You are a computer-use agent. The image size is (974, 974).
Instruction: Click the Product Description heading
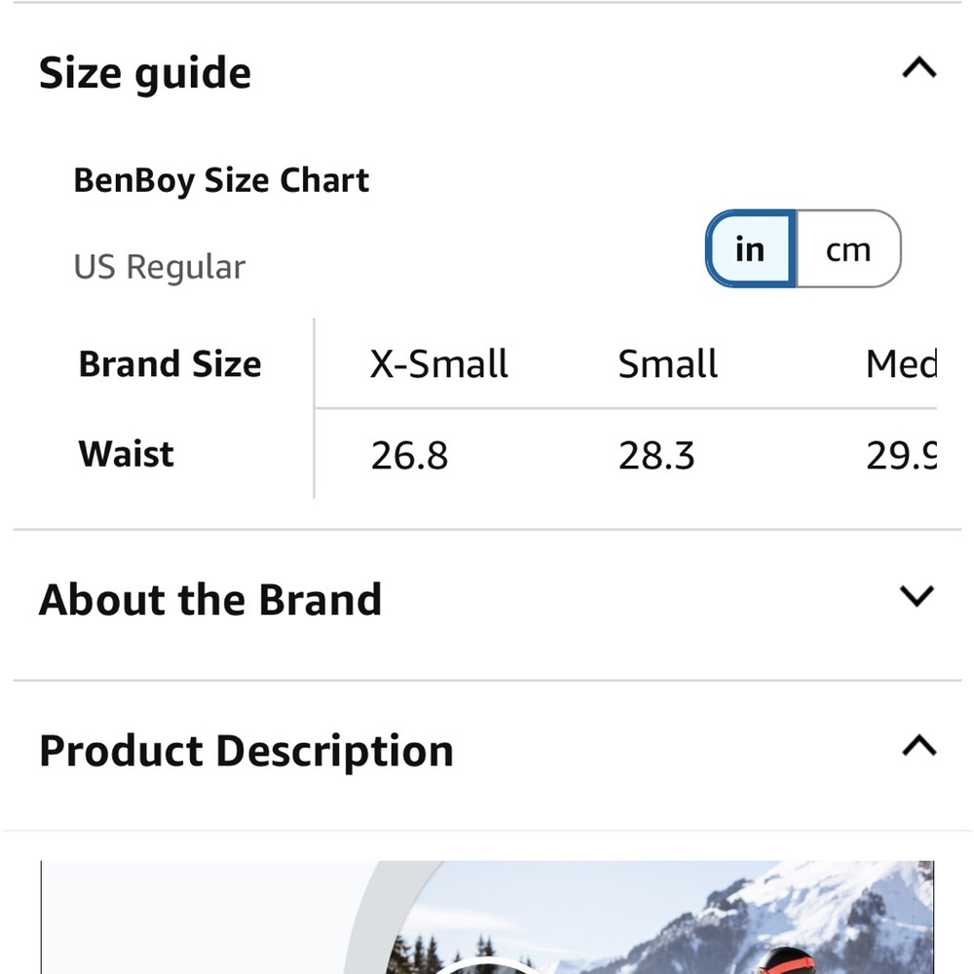click(245, 749)
